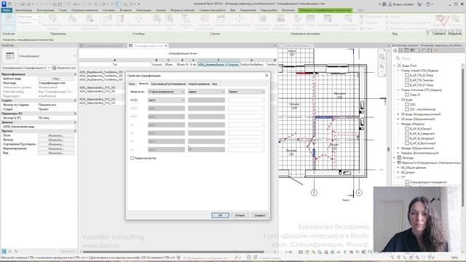Click the Отмена button in dialog
The image size is (466, 262).
(x=240, y=215)
